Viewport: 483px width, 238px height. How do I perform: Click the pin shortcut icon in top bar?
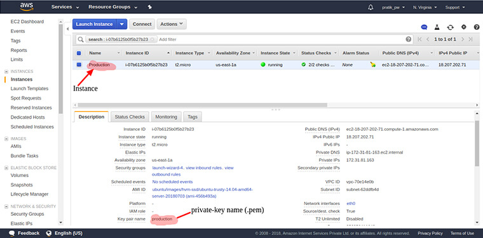(x=150, y=7)
